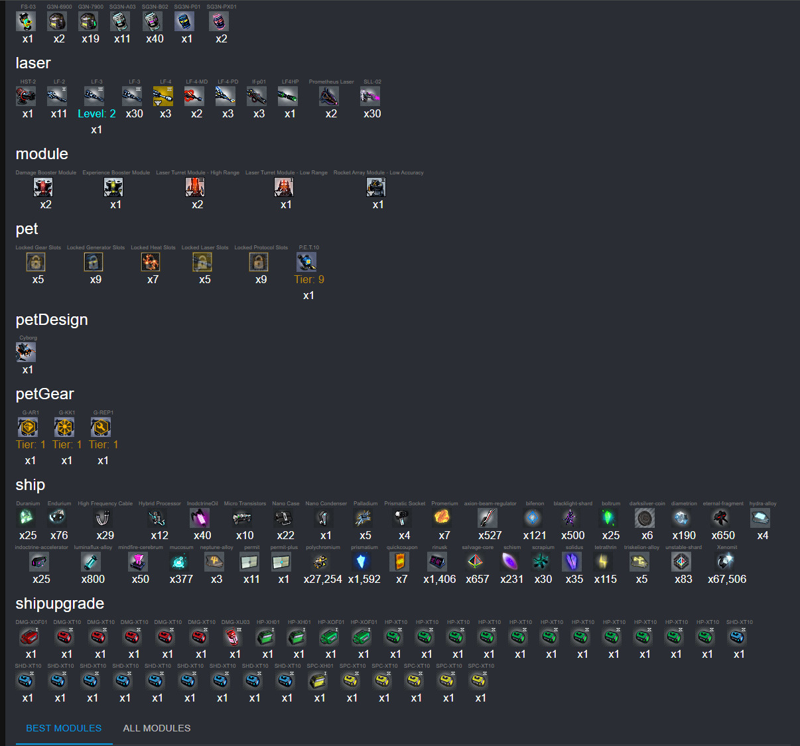Click the FS-03 item icon
Screen dimensions: 800x746
pos(26,21)
